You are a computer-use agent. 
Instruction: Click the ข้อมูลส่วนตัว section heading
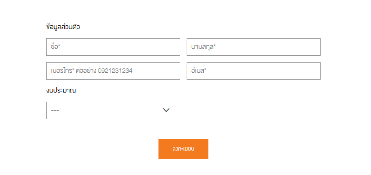coord(63,27)
